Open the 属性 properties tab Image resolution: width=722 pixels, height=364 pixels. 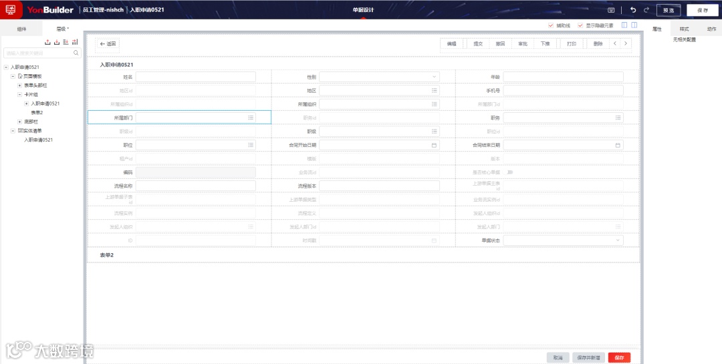coord(656,29)
